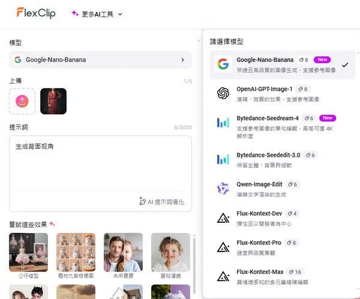
Task: Click the New badge on Google-Nano-Banana
Action: [322, 59]
